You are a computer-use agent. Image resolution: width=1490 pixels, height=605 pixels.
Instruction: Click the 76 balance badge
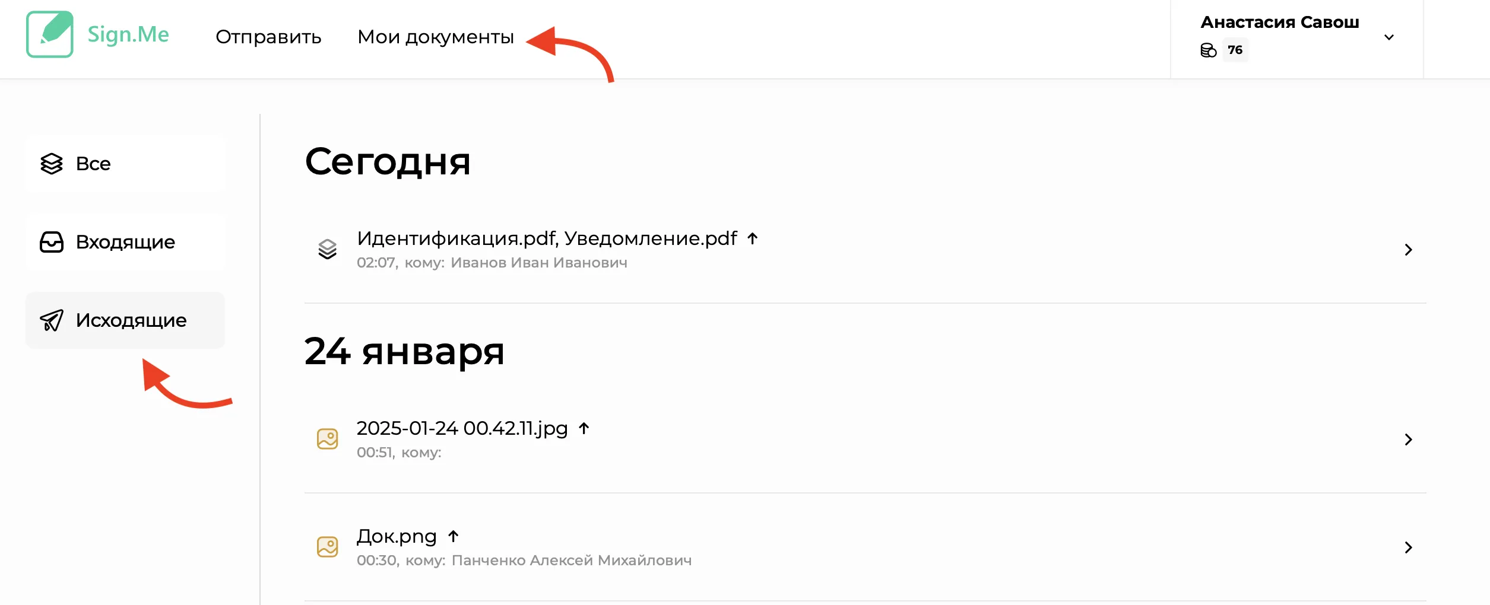coord(1235,50)
